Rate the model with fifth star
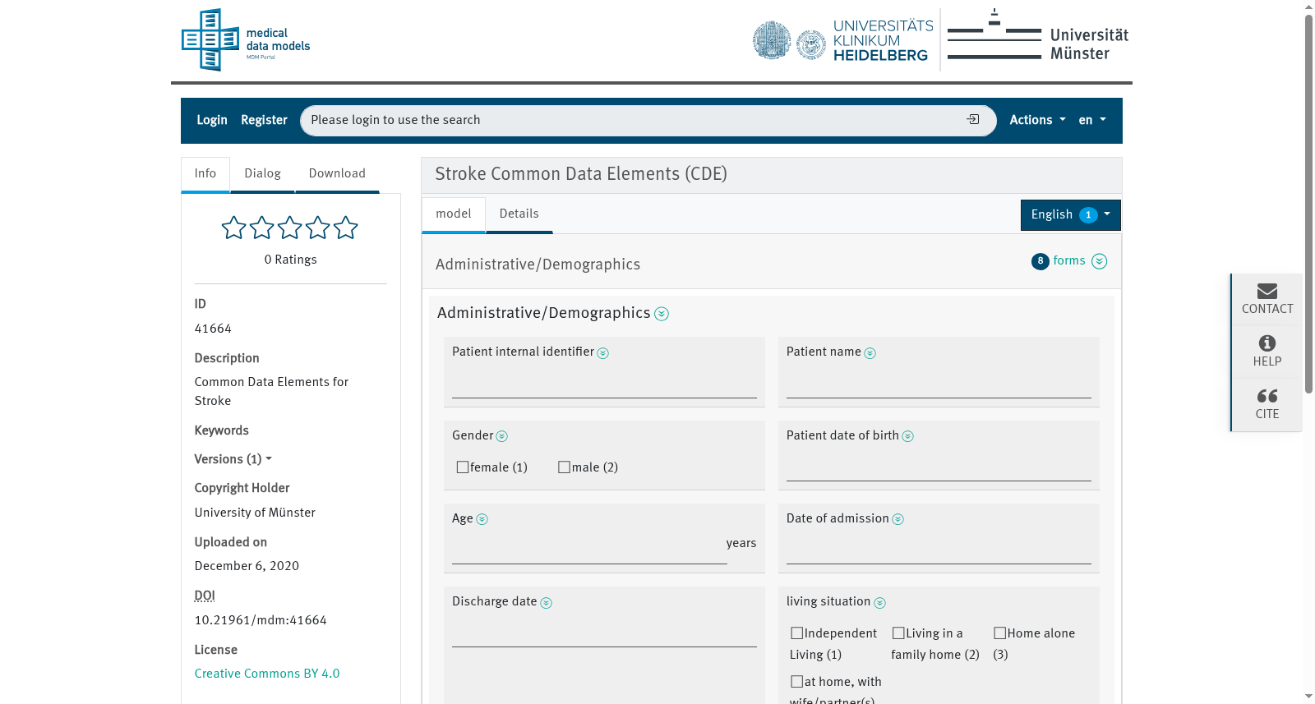 pos(346,228)
